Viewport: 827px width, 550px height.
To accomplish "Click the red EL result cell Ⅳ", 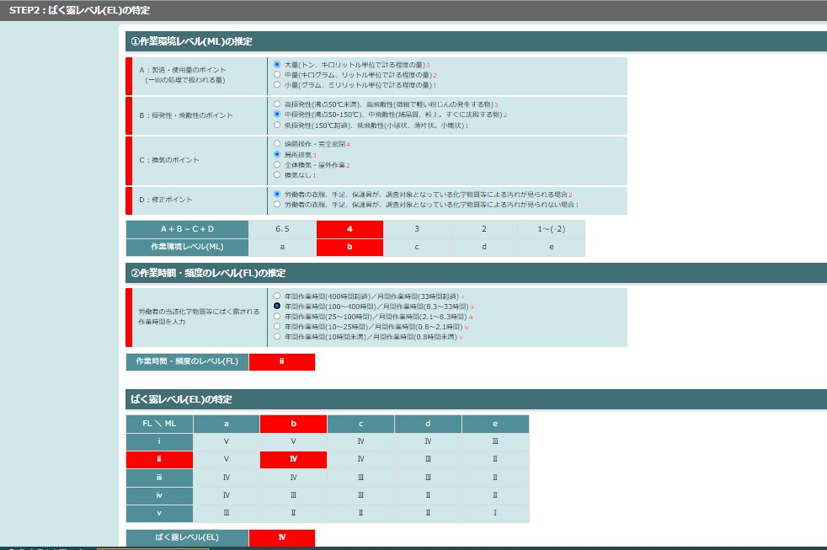I will [x=282, y=537].
